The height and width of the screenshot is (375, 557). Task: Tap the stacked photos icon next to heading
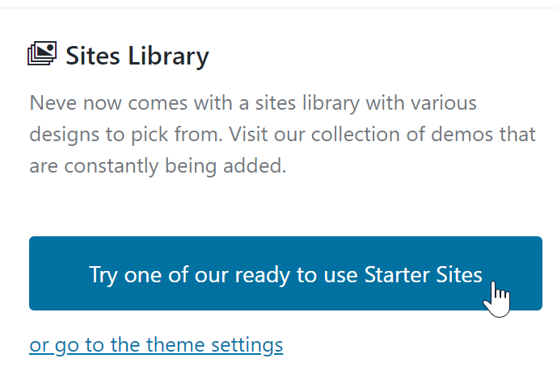tap(42, 55)
